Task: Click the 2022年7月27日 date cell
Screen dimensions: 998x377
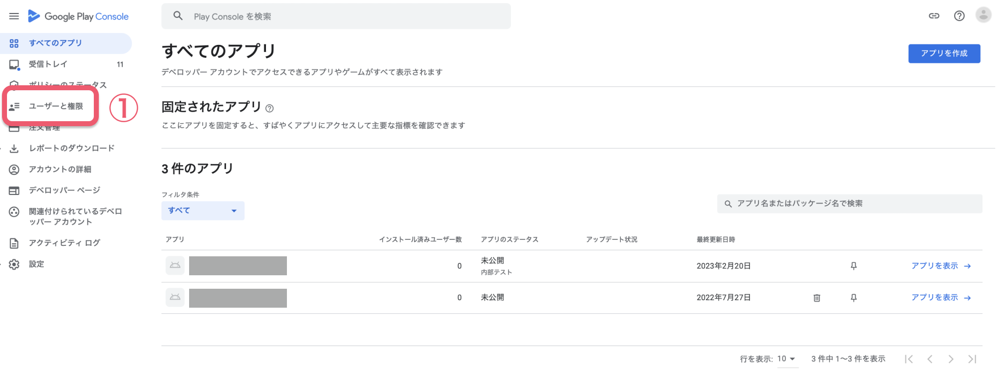Action: pyautogui.click(x=724, y=298)
